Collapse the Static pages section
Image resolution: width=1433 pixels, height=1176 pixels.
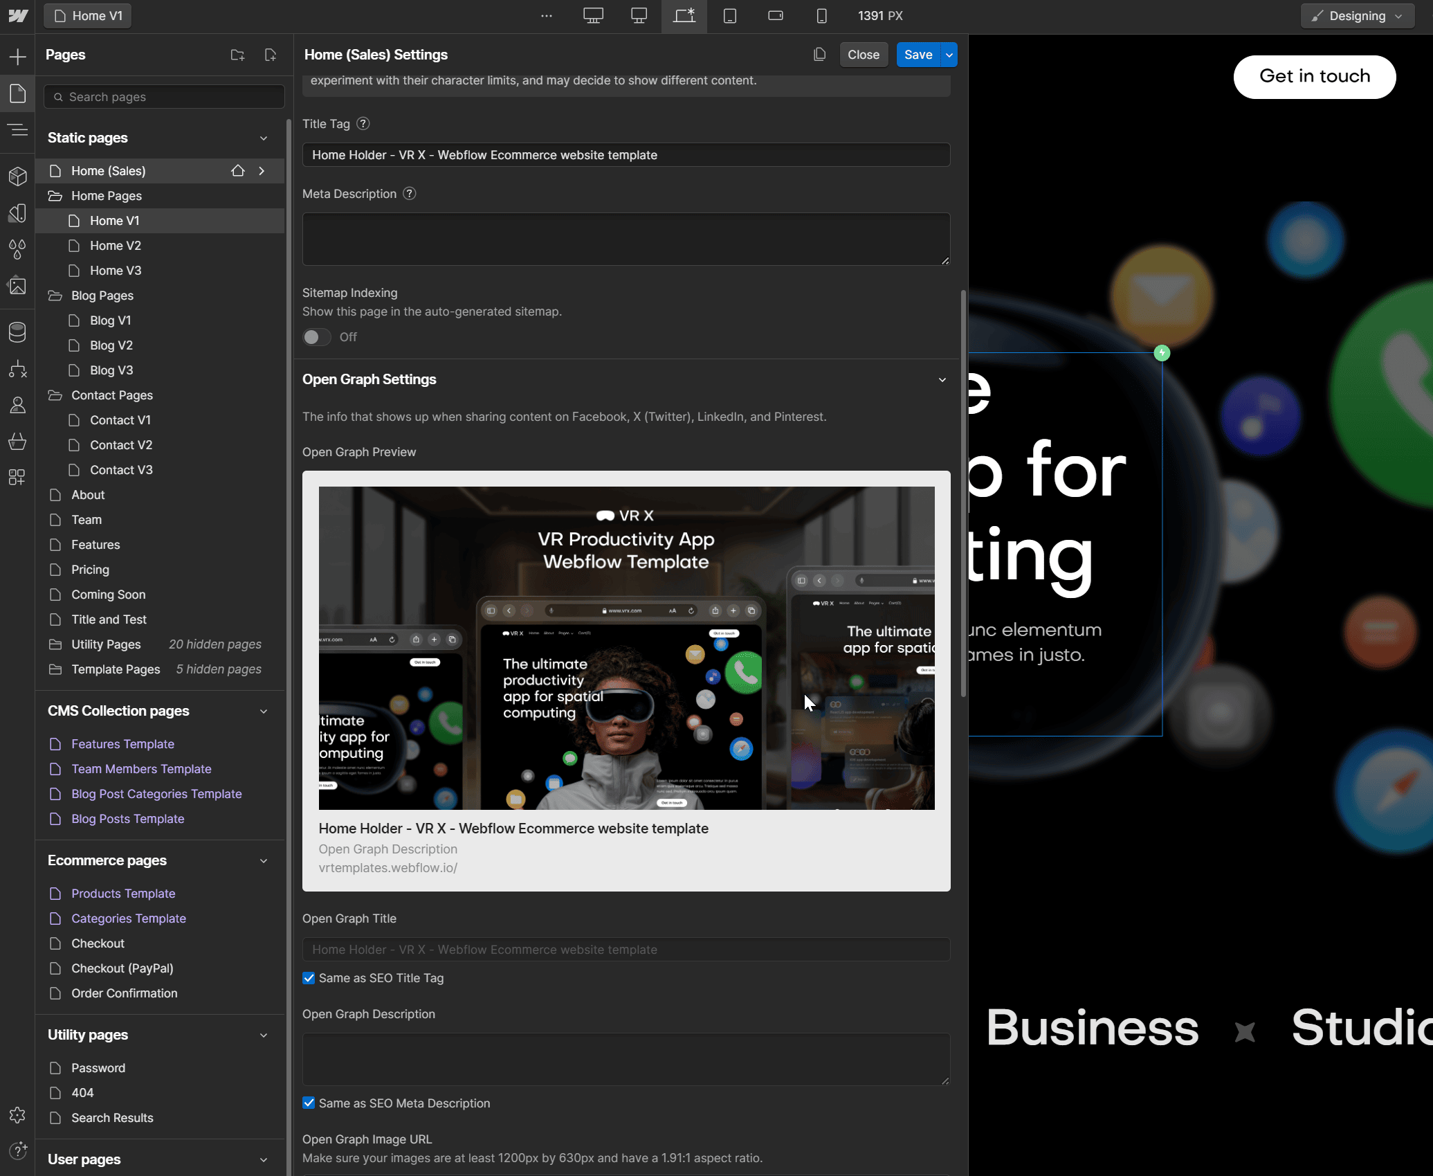coord(264,138)
